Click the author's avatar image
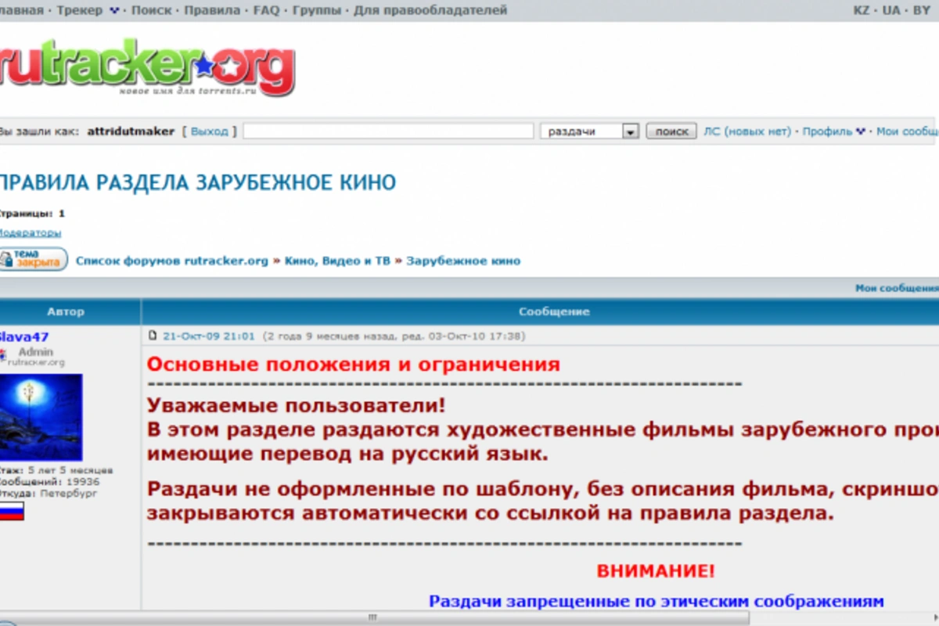 tap(41, 417)
